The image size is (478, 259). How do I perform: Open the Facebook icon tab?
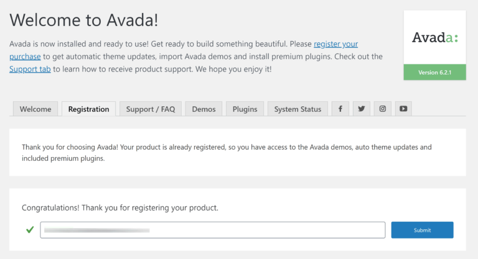point(340,109)
